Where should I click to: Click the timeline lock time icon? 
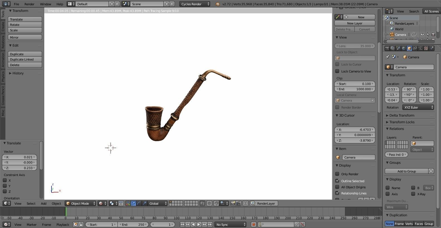(81, 224)
